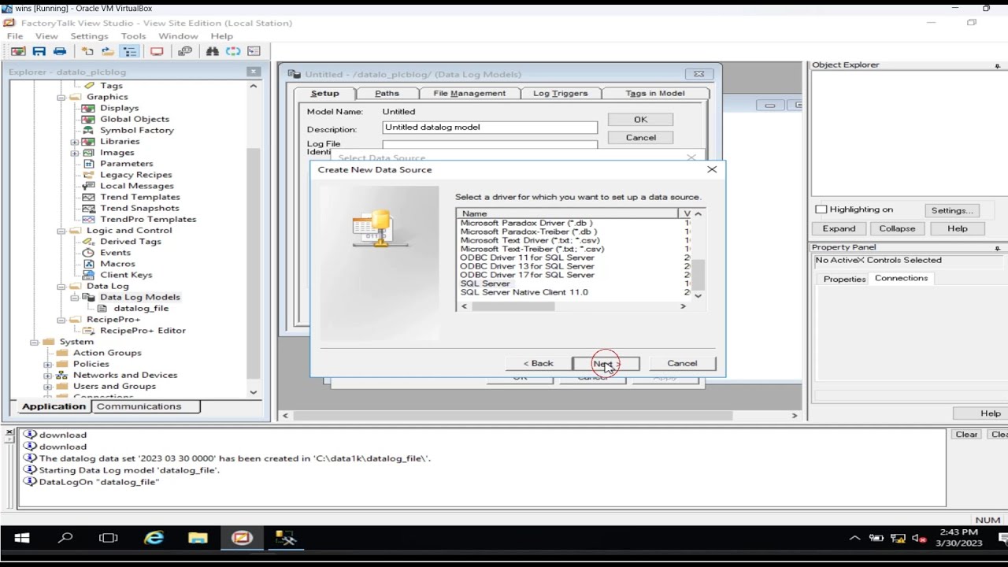Click the Open Application folder toolbar icon
The height and width of the screenshot is (567, 1008).
point(108,51)
